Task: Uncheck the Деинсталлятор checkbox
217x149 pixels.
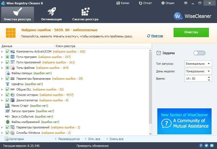Action: [8, 100]
